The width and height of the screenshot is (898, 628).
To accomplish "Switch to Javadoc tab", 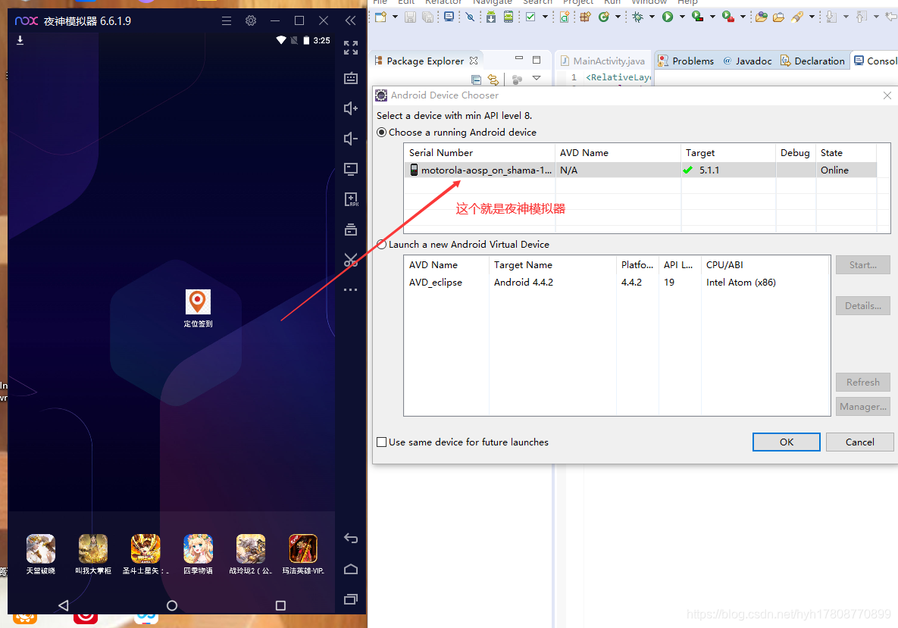I will coord(747,61).
